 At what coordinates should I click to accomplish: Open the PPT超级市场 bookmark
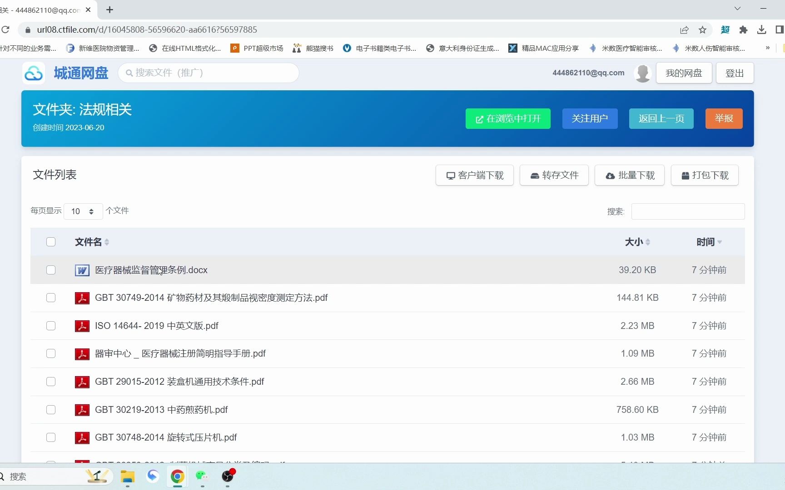point(257,48)
